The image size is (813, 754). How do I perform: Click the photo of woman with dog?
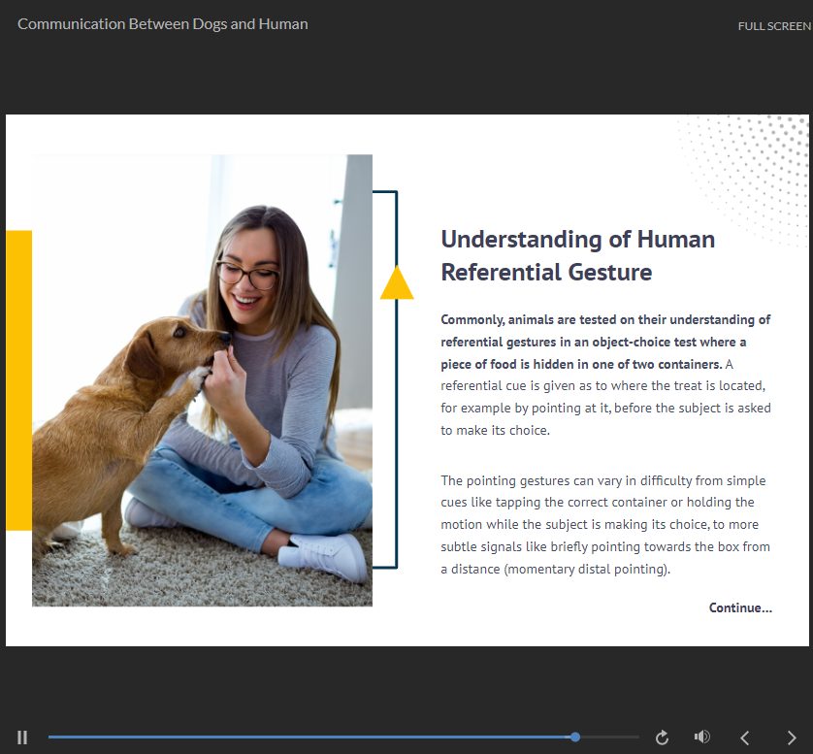coord(202,380)
